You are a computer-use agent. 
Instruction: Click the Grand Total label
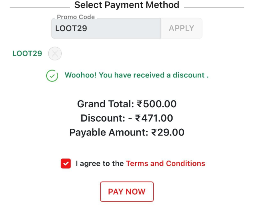105,104
